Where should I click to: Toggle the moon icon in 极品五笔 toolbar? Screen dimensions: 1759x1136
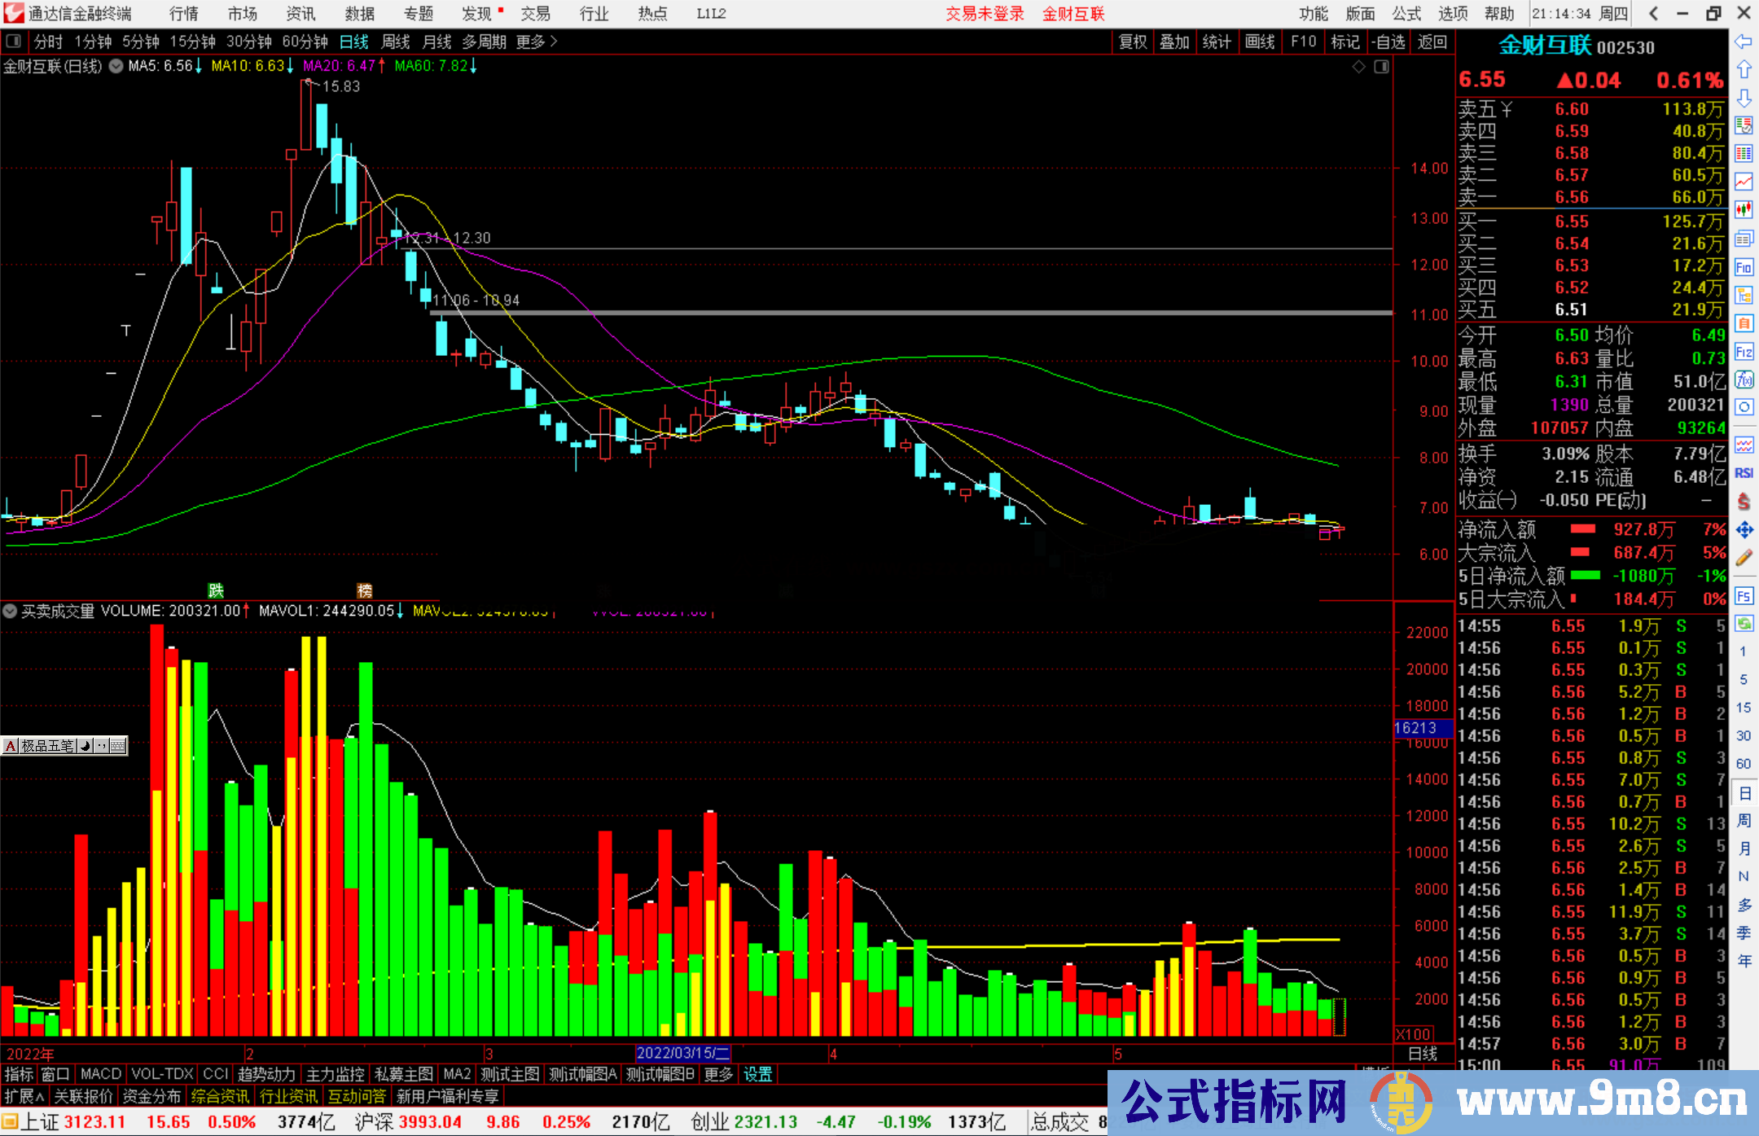tap(85, 746)
